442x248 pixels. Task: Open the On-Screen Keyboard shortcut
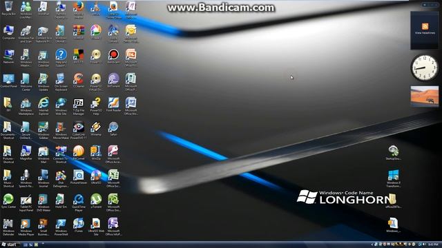[61, 82]
